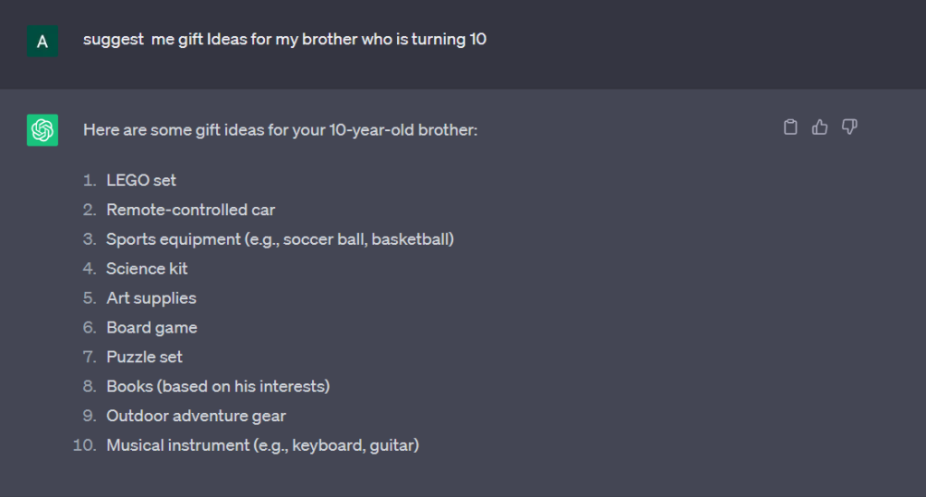Click the user prompt about gift ideas
This screenshot has height=497, width=926.
(x=285, y=39)
